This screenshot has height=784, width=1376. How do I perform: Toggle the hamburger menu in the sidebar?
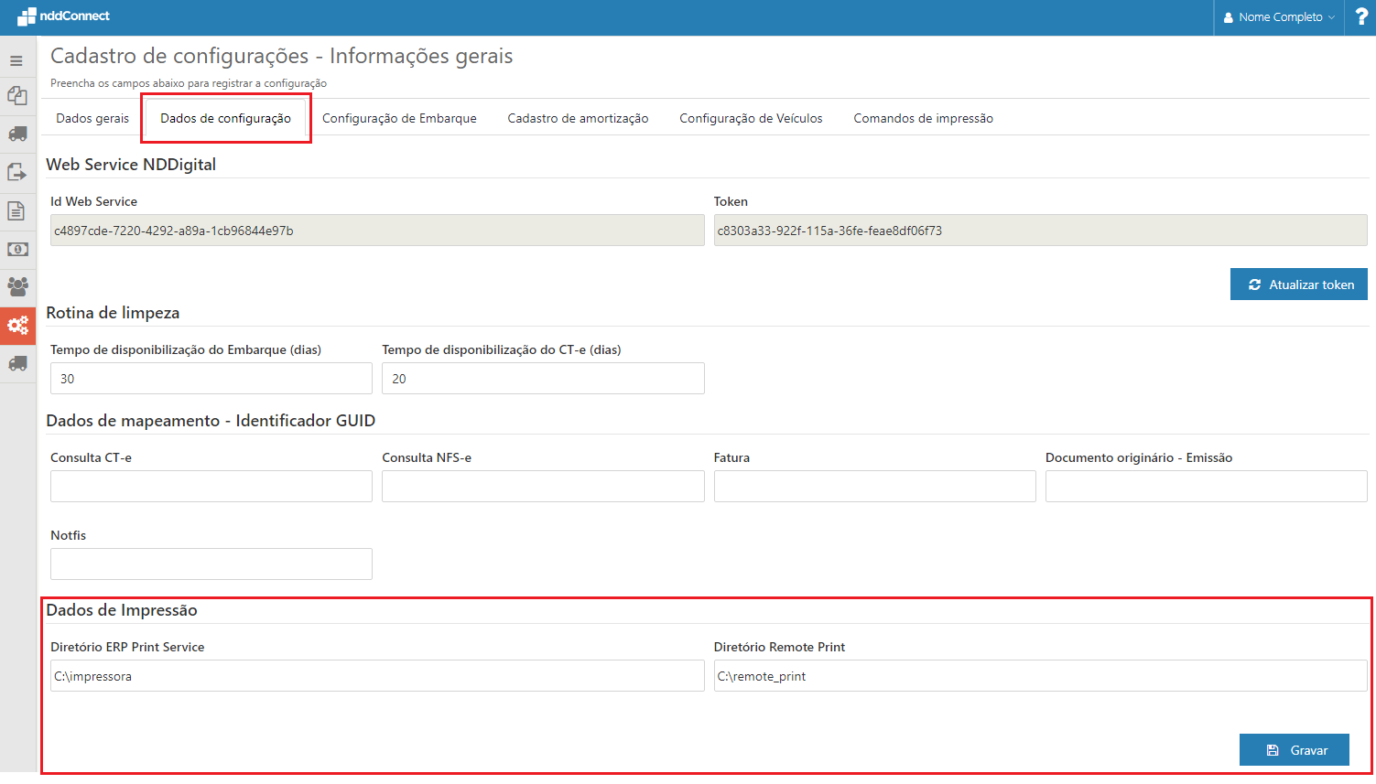pyautogui.click(x=16, y=61)
